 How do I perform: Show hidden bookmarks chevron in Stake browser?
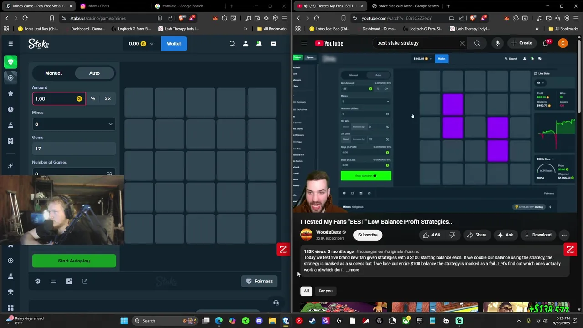(x=245, y=29)
